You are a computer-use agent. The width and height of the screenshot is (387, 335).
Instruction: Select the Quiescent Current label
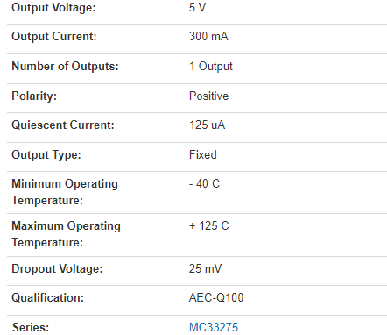63,125
